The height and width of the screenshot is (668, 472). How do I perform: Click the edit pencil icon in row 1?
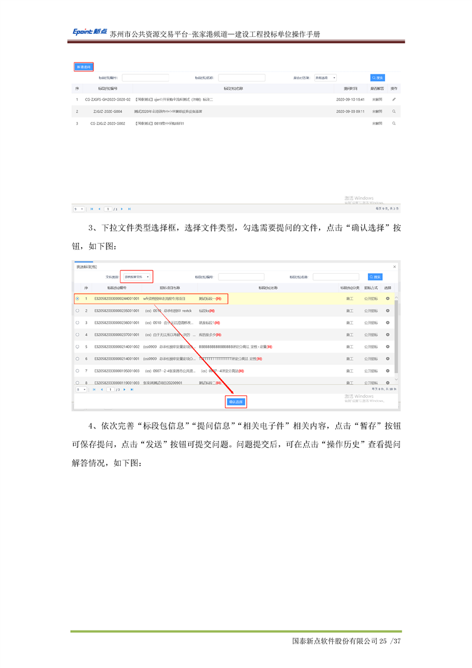(394, 99)
